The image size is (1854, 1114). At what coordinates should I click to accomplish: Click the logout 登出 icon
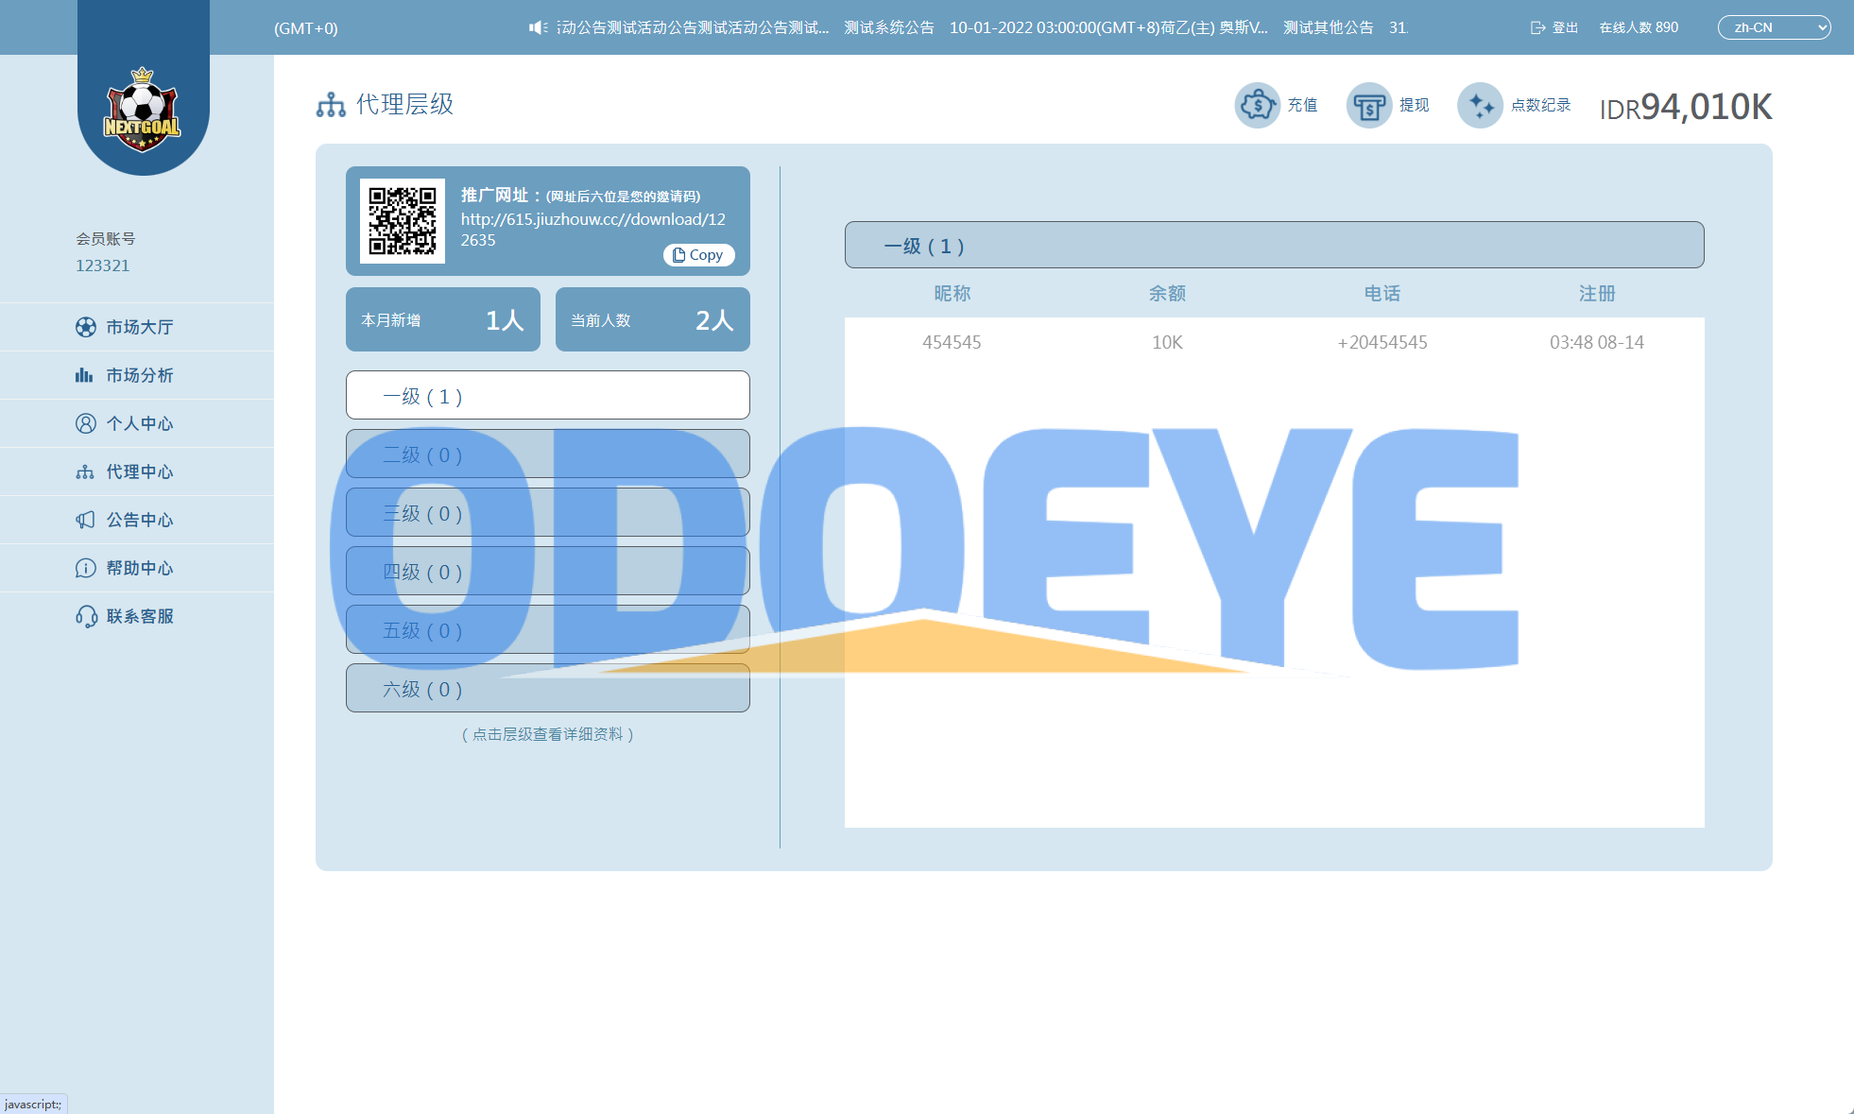click(x=1537, y=27)
